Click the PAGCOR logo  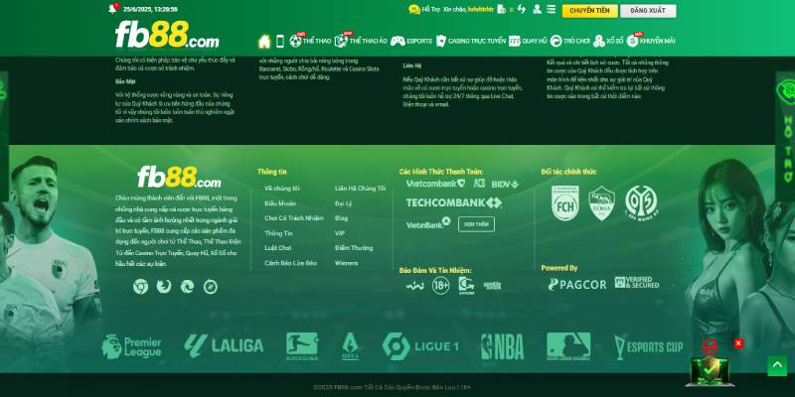pyautogui.click(x=577, y=285)
